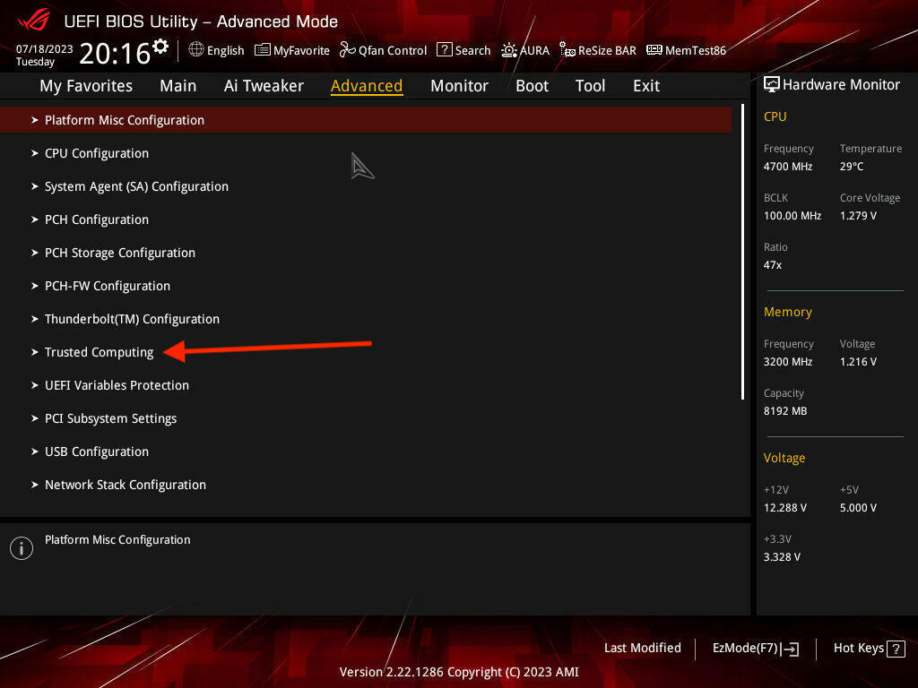Click BCLK value 100.00 MHz
The width and height of the screenshot is (918, 688).
point(792,215)
